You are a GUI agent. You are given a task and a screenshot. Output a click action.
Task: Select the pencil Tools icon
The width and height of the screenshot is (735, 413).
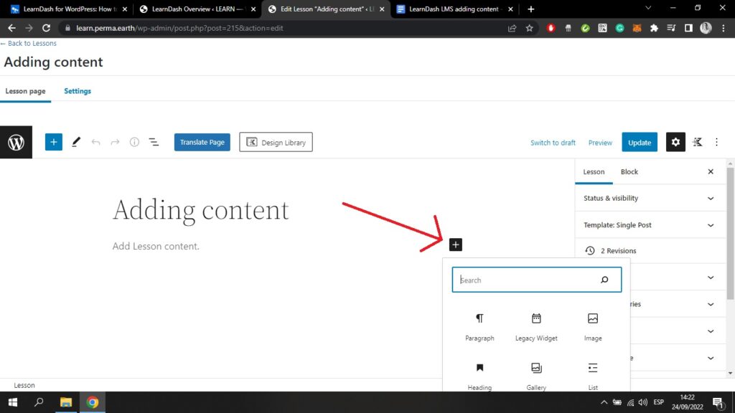click(x=76, y=142)
